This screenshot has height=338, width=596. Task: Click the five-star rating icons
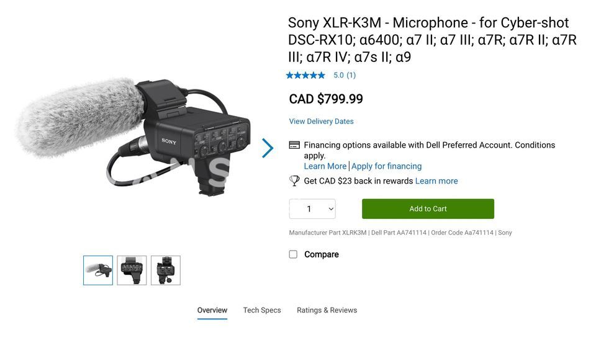305,76
